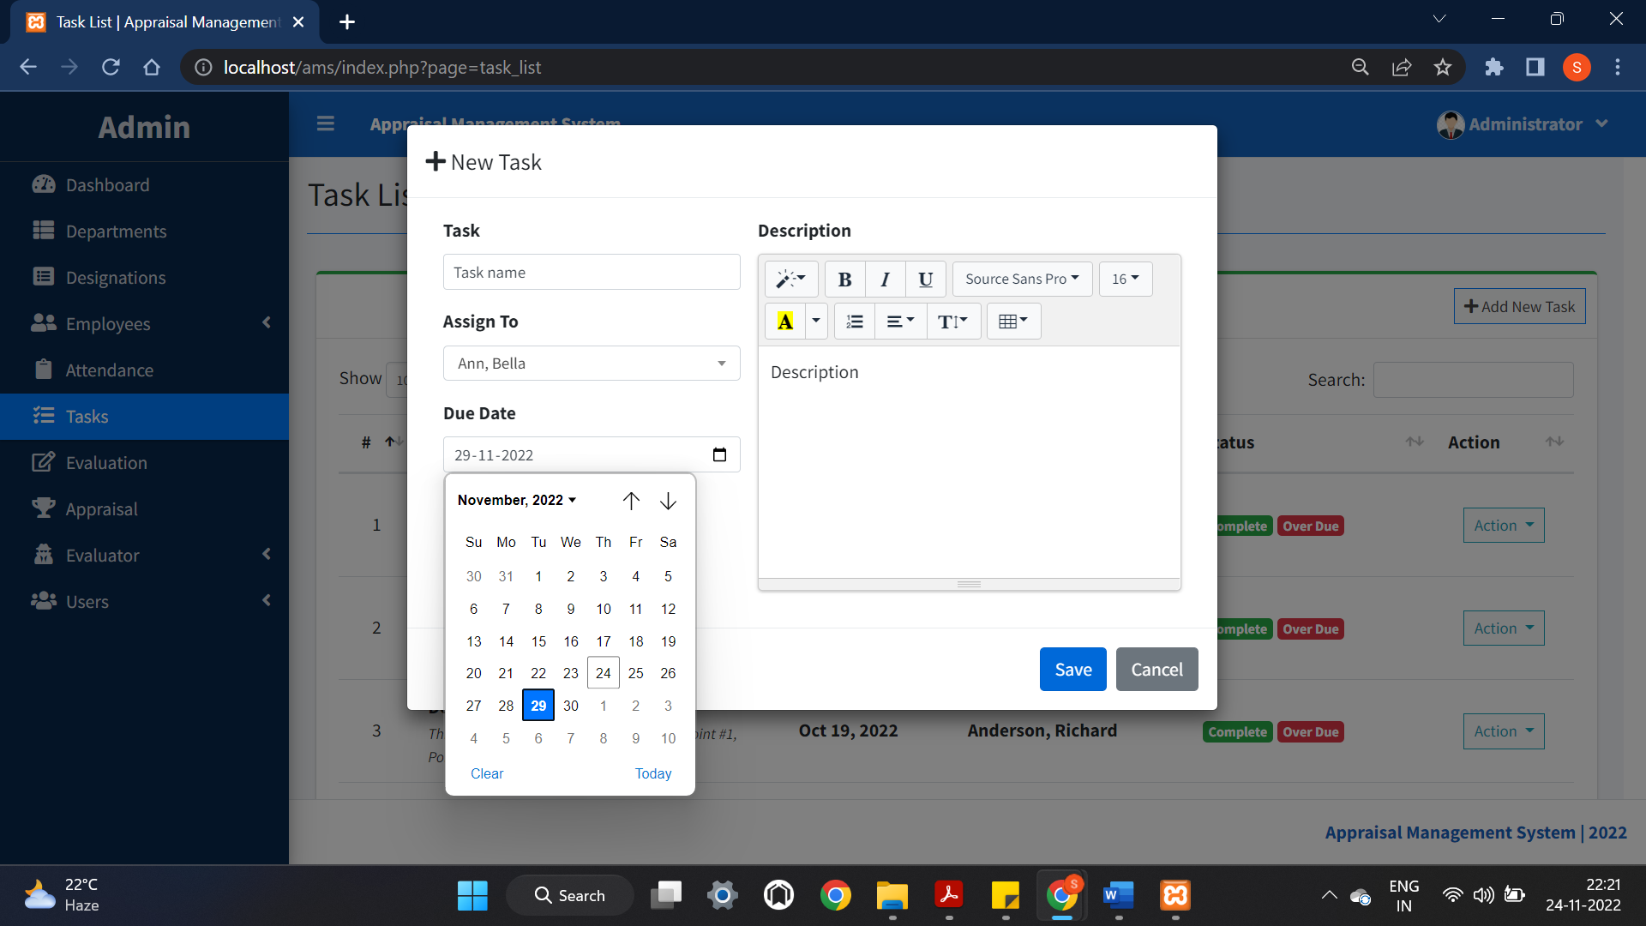Screen dimensions: 1646x926
Task: Open the line height menu
Action: click(953, 321)
